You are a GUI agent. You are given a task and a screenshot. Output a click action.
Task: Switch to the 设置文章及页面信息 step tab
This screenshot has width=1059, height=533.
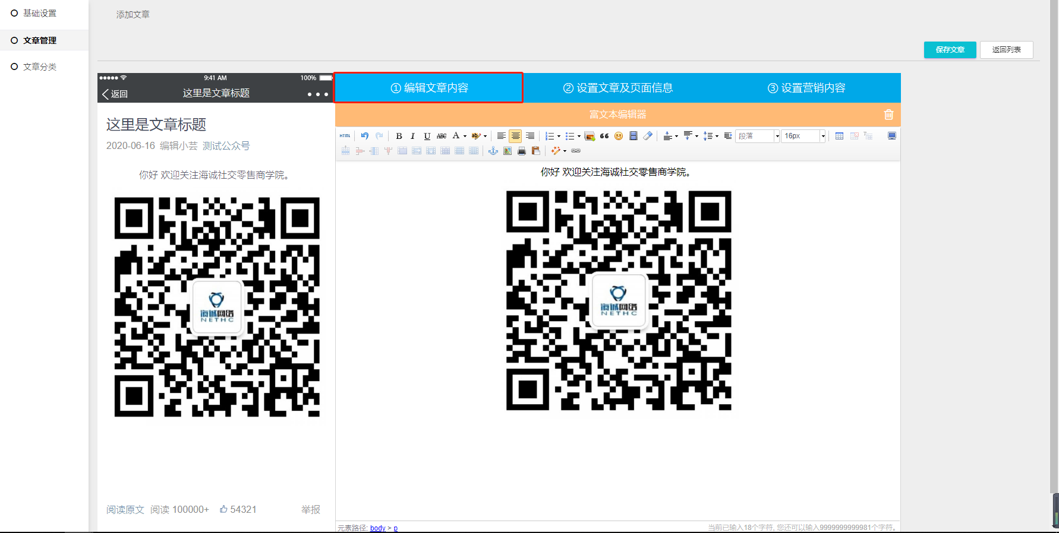click(x=618, y=88)
